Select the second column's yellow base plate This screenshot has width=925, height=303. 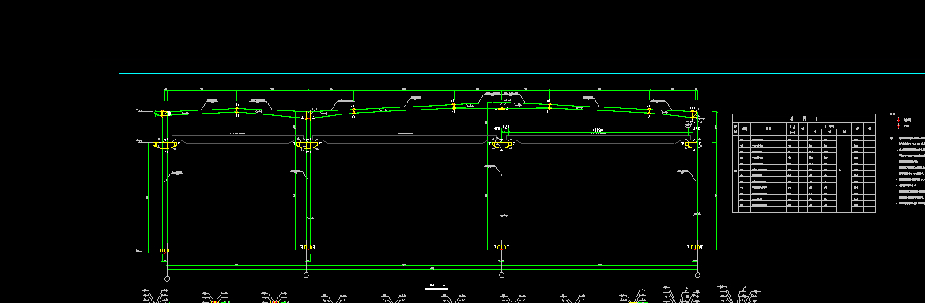(308, 247)
